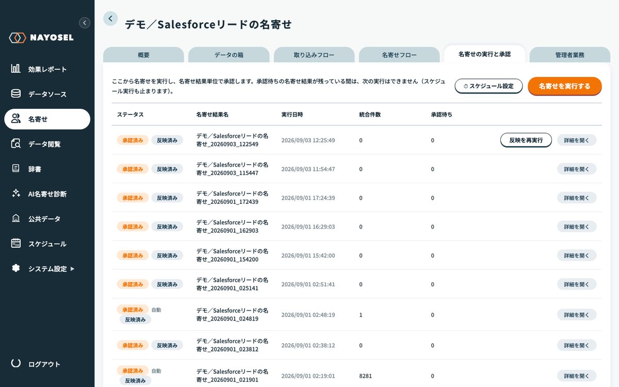The height and width of the screenshot is (387, 619).
Task: Click the データソース database icon
Action: point(16,94)
